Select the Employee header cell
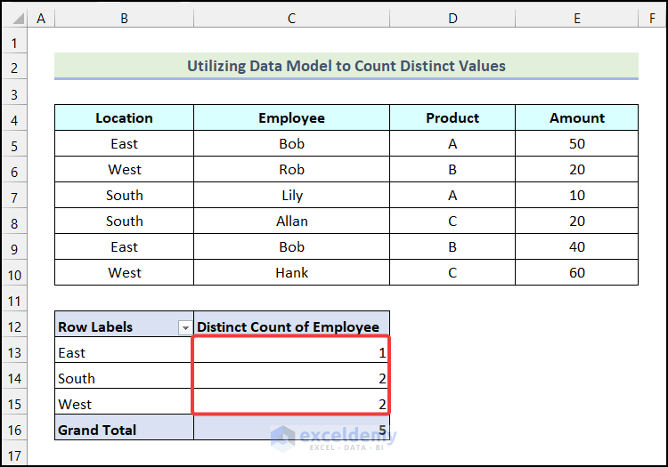668x467 pixels. pos(291,118)
